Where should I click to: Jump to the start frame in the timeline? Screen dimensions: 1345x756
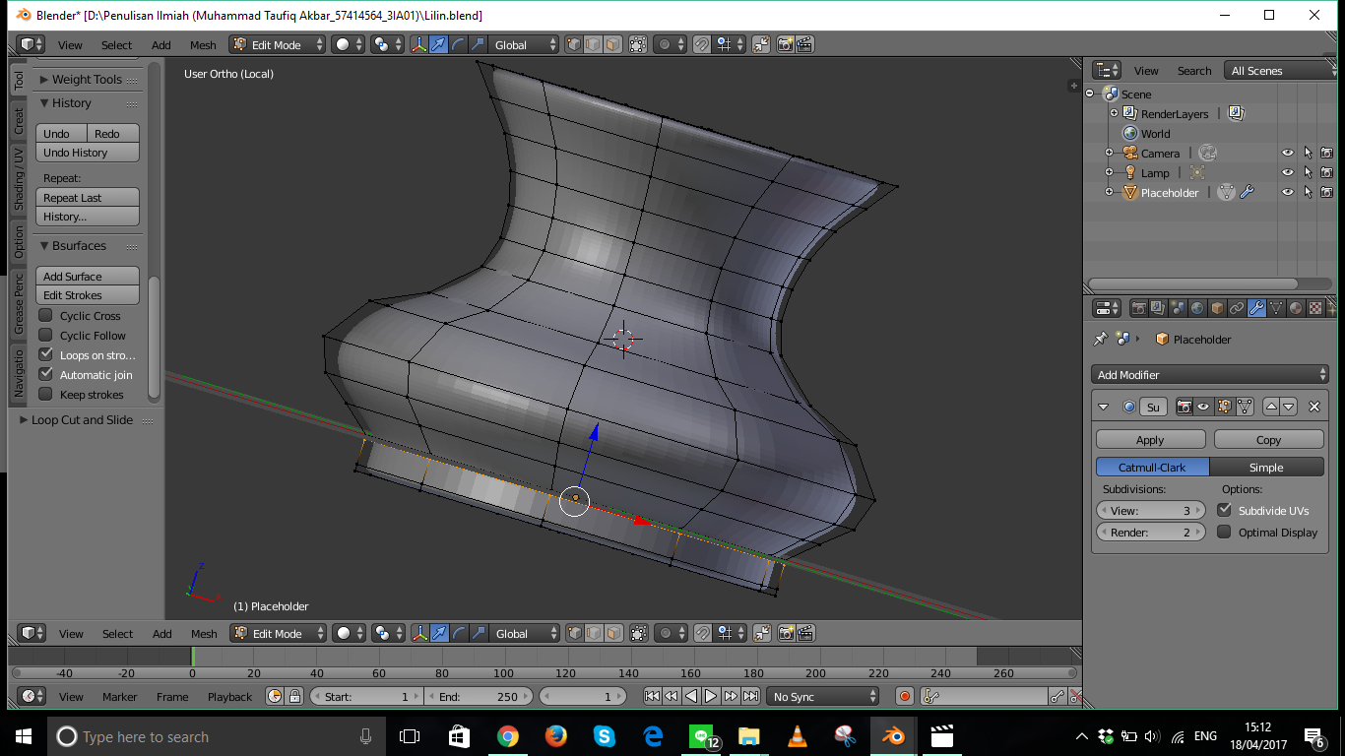click(652, 696)
